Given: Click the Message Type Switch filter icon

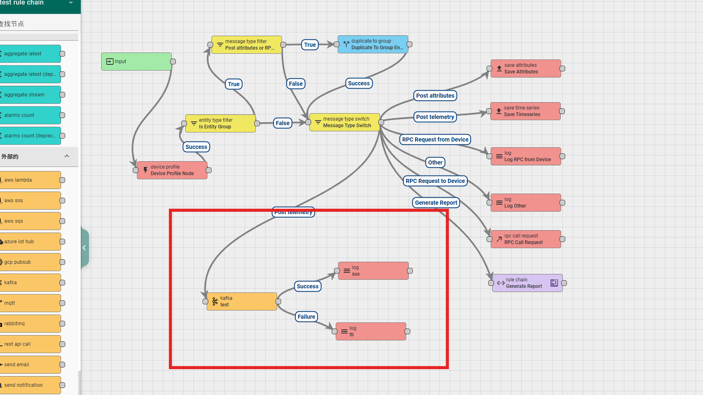Looking at the screenshot, I should (x=318, y=122).
